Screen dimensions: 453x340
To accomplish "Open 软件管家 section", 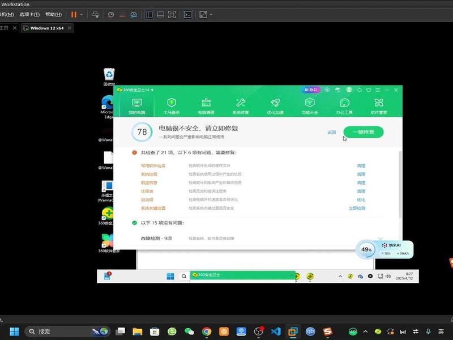I will (379, 106).
